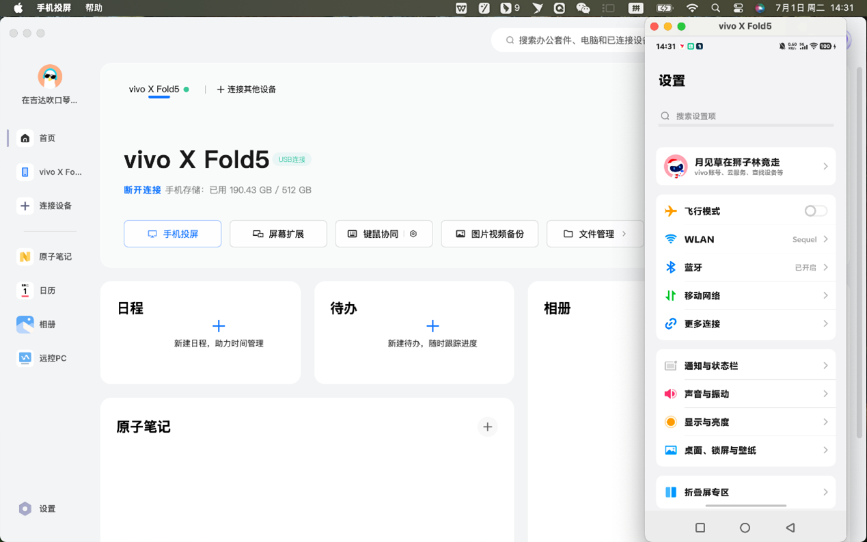Open 移动网络 settings on phone
Screen dimensions: 867x542
pyautogui.click(x=746, y=295)
